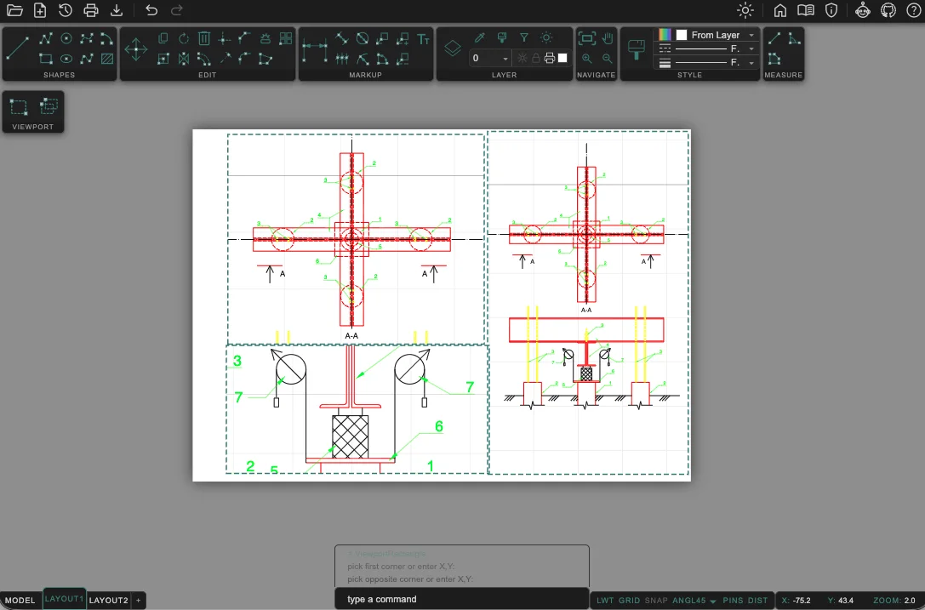The height and width of the screenshot is (610, 925).
Task: Click the type a command input
Action: (x=461, y=599)
